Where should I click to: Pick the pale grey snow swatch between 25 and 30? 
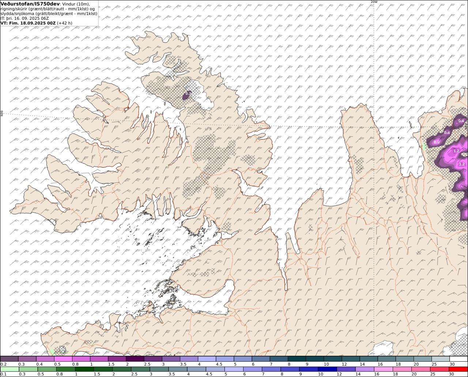pos(441,359)
